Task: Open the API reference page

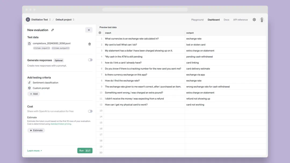Action: click(240, 20)
